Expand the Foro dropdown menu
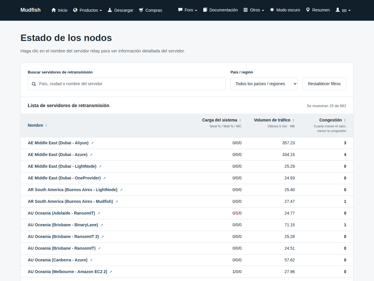 click(x=188, y=10)
